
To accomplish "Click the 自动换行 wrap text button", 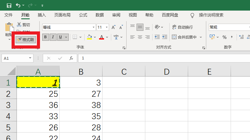I will 182,27.
